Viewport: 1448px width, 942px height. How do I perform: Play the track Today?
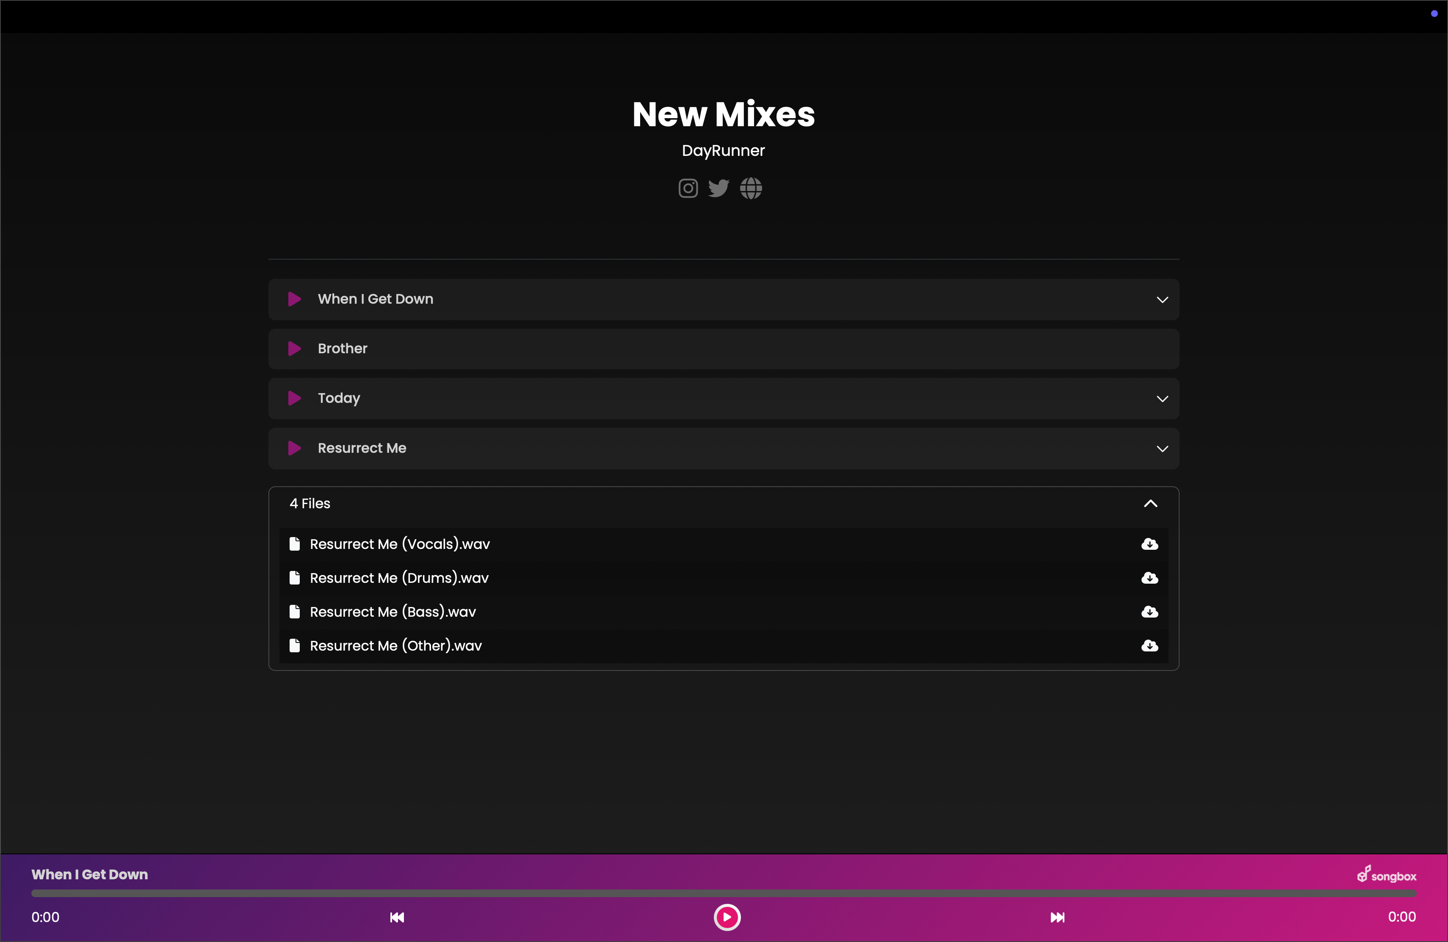pos(294,399)
